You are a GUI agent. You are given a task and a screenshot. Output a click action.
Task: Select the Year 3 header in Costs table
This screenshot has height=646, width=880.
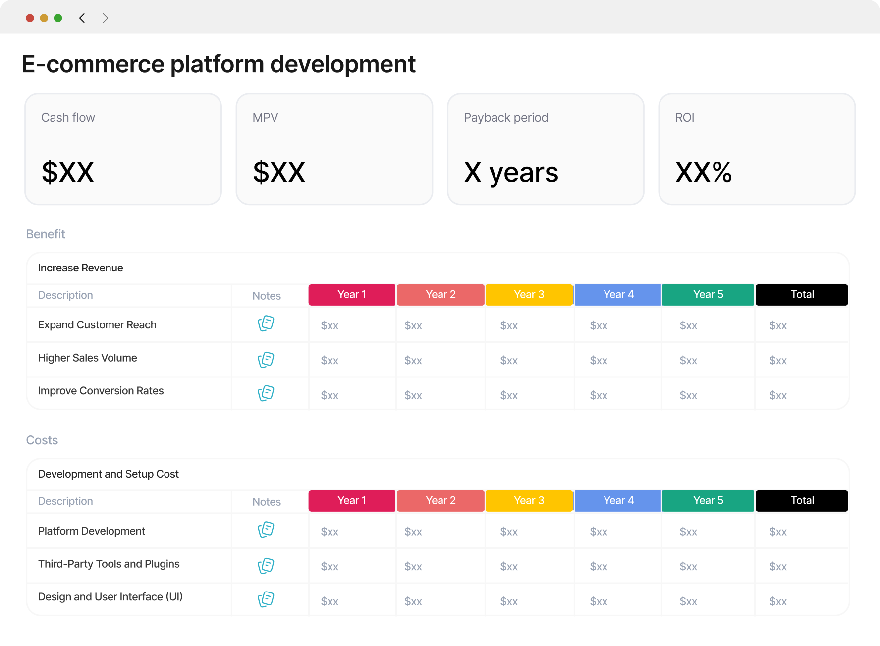point(529,501)
